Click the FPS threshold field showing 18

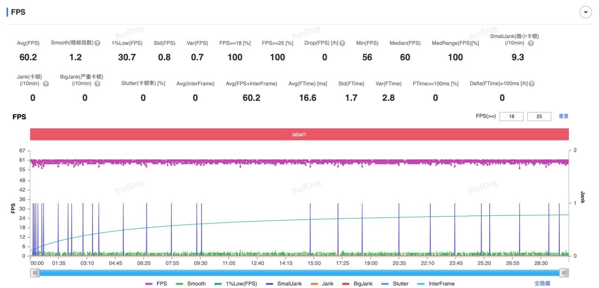click(x=511, y=116)
